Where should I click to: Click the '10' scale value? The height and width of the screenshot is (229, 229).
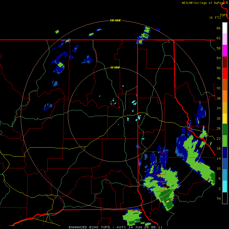[x=219, y=168]
